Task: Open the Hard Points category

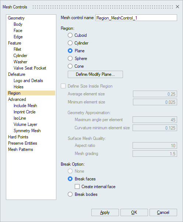Action: pyautogui.click(x=18, y=137)
